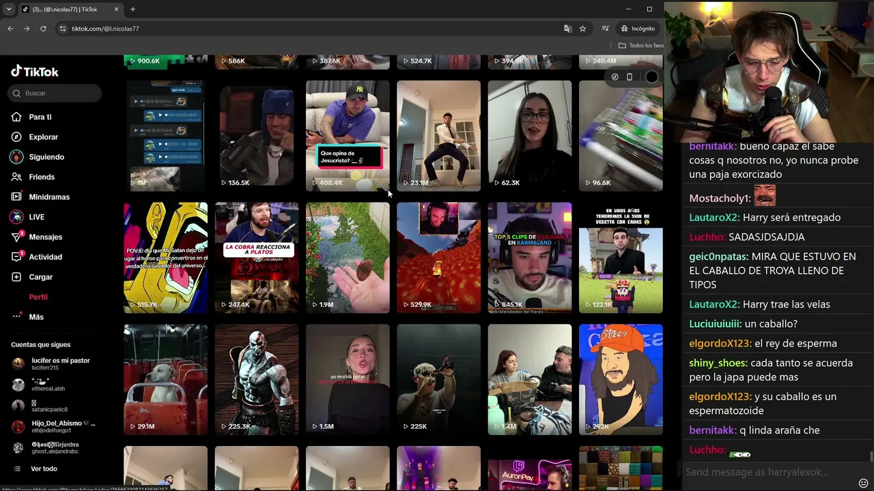Viewport: 874px width, 491px height.
Task: Open Mensajes inbox
Action: (x=37, y=237)
